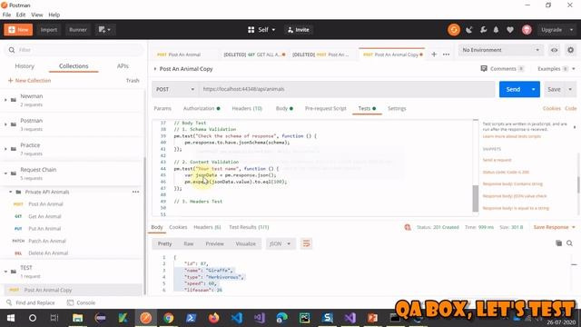Collapse the Private API Animals folder
The image size is (581, 327).
pyautogui.click(x=10, y=192)
